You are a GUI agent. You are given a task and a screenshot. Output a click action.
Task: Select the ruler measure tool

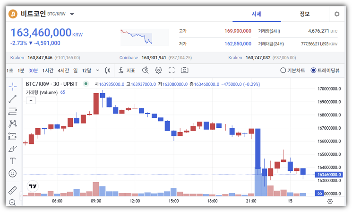coord(13,190)
